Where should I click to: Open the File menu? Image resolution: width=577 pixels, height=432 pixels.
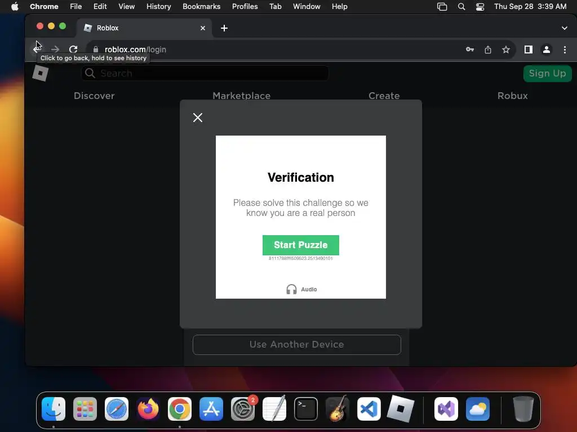[x=76, y=7]
